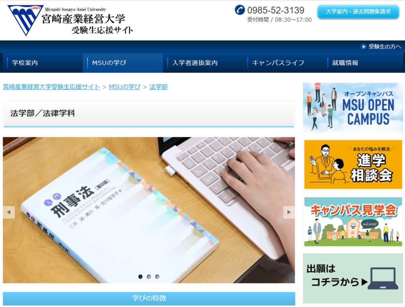The width and height of the screenshot is (405, 307).
Task: Follow the 宮崎産業経営大学受験生応援サイト breadcrumb link
Action: [x=51, y=87]
